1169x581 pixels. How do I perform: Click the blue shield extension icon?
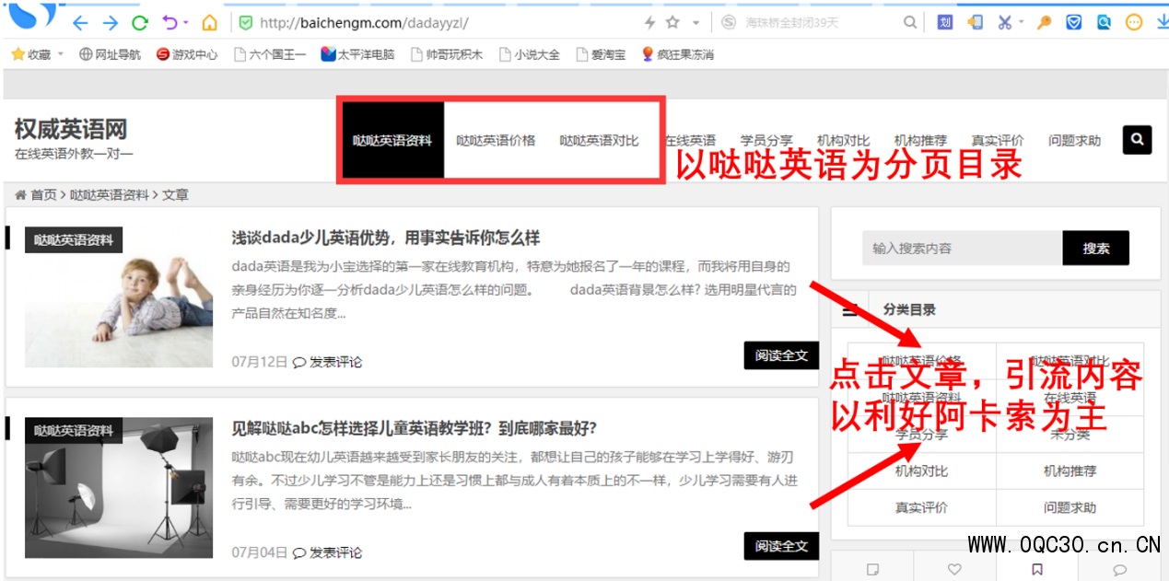[x=1074, y=22]
